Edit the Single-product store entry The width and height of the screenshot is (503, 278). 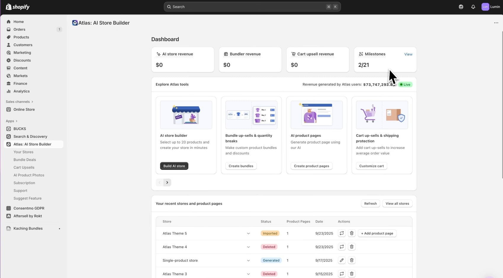tap(342, 260)
